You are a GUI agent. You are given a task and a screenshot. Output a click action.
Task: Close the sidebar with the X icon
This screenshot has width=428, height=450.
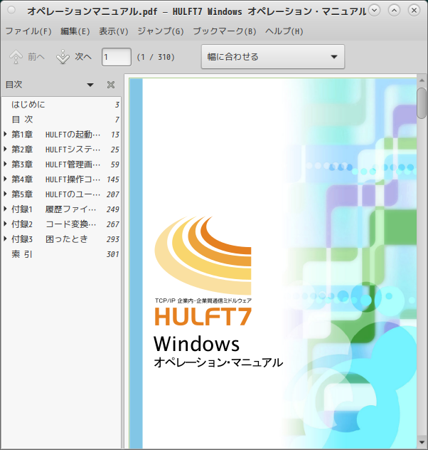coord(111,85)
